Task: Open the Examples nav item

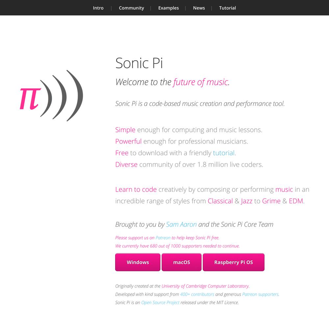Action: pyautogui.click(x=168, y=8)
